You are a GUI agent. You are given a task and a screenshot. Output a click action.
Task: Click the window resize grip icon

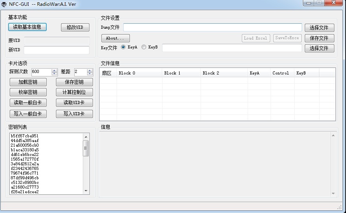(x=340, y=207)
